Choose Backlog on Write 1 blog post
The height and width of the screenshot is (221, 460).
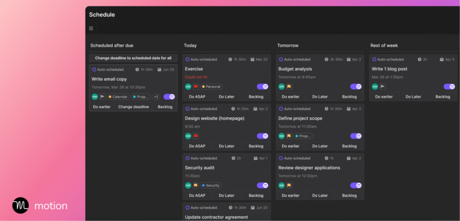pos(442,97)
